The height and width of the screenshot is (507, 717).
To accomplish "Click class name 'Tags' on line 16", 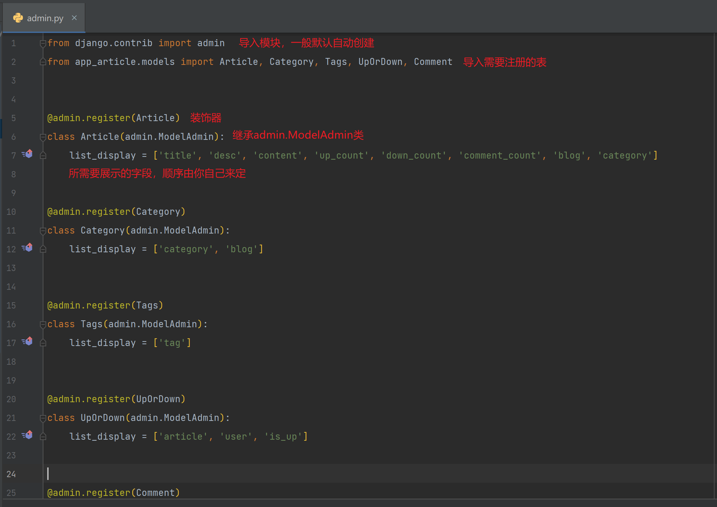I will (92, 324).
